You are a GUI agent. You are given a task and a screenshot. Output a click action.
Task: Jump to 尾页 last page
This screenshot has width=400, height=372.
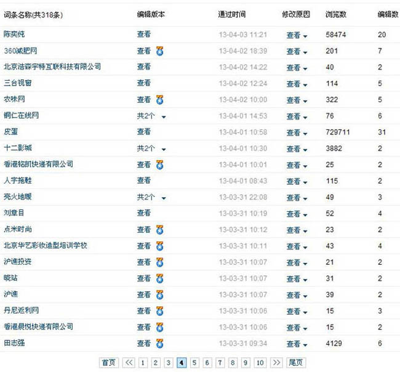click(x=297, y=363)
